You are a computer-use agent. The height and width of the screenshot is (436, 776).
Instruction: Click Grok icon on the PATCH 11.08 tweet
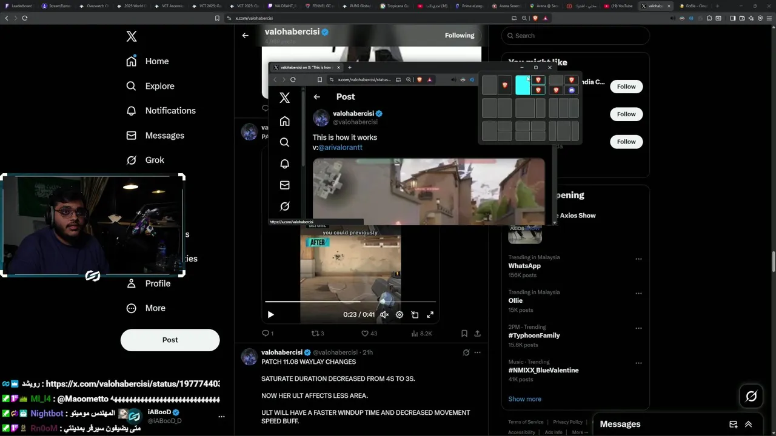point(466,352)
